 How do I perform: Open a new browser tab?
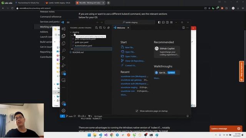click(x=108, y=3)
